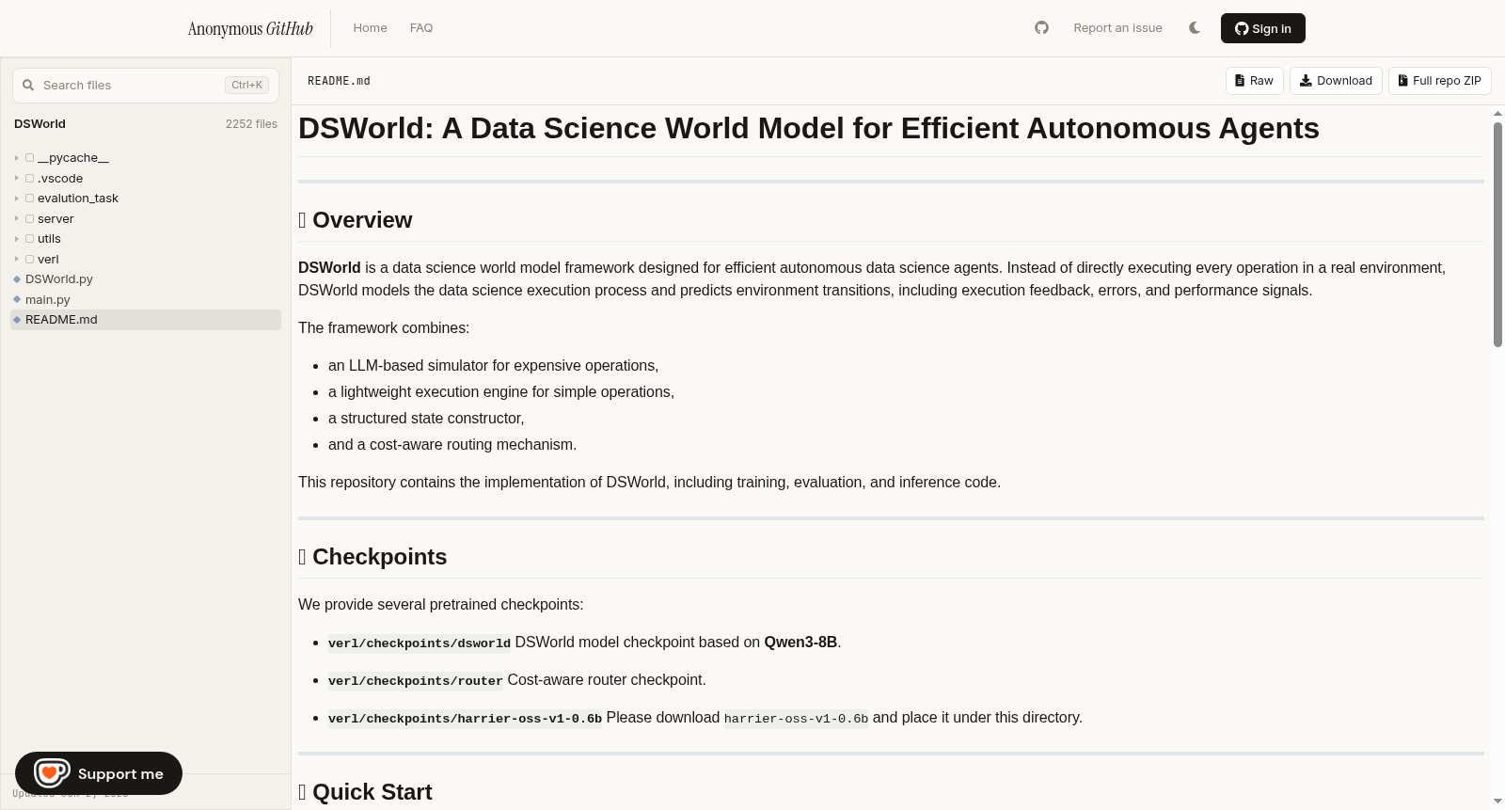This screenshot has height=810, width=1505.
Task: Click the folder icon next to evalution_task
Action: (x=30, y=199)
